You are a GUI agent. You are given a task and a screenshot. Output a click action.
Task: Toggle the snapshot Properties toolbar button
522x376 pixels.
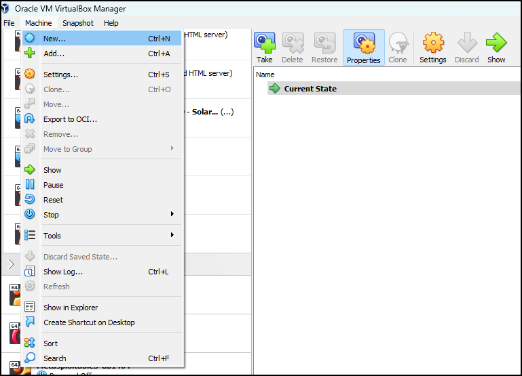pos(364,47)
